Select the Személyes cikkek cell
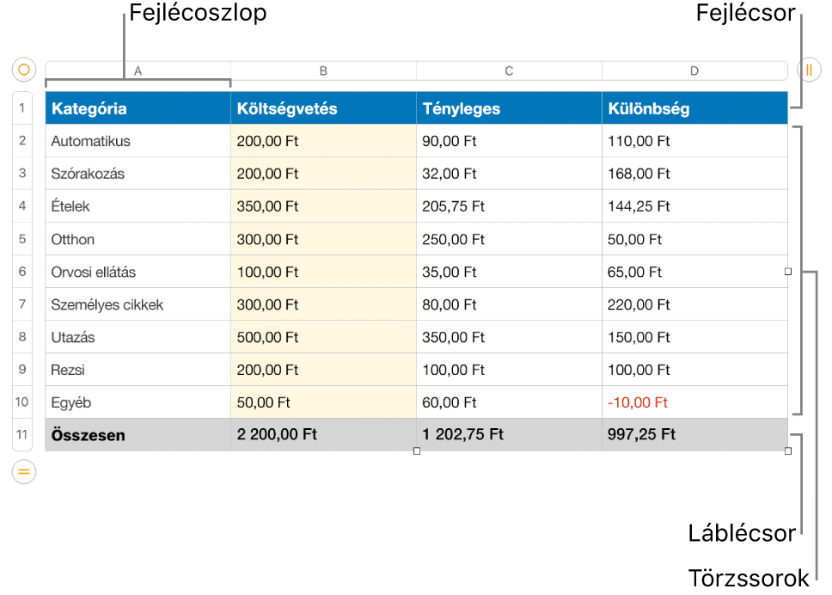 click(x=138, y=304)
